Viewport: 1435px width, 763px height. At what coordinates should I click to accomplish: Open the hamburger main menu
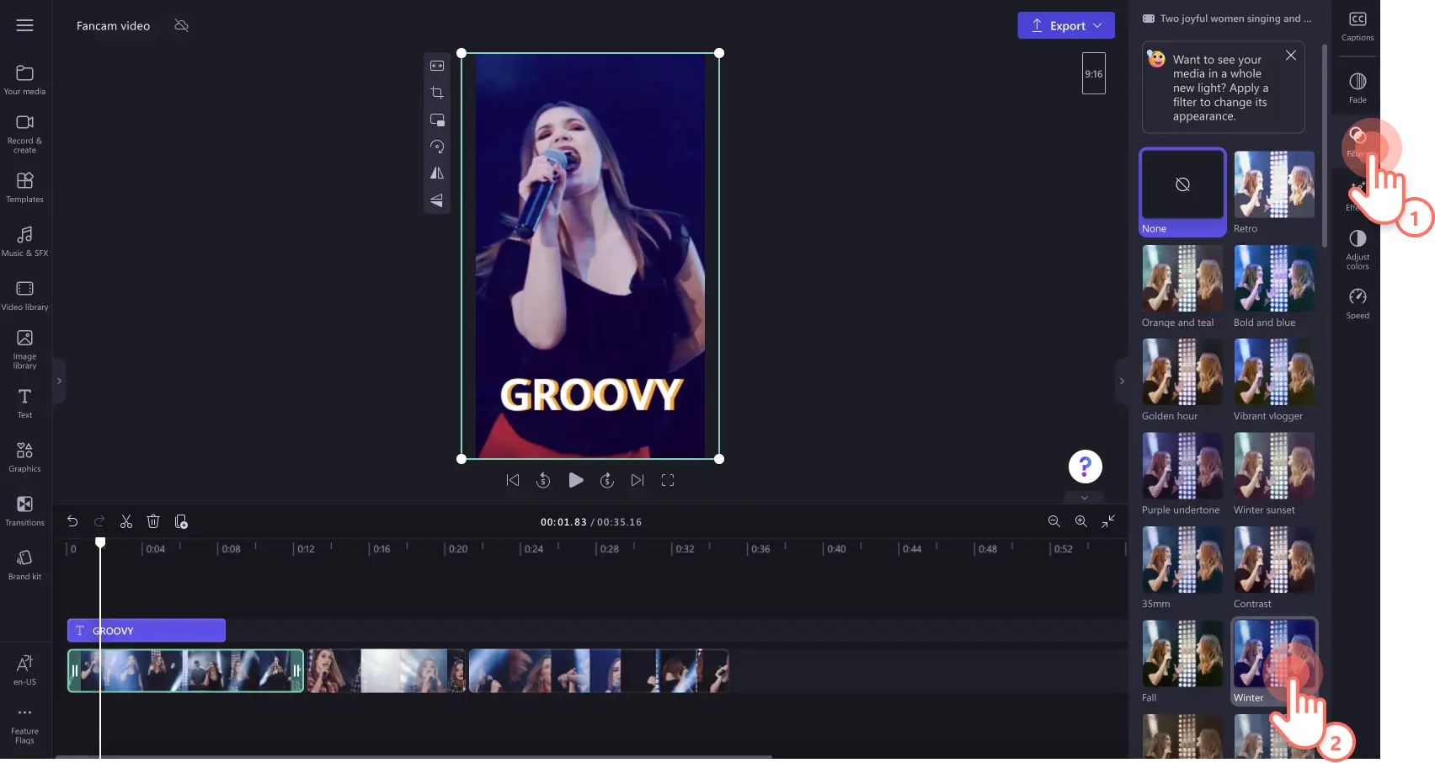click(x=25, y=25)
